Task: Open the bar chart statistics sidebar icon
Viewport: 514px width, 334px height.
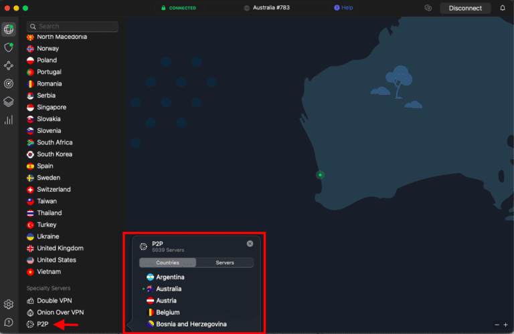Action: click(9, 120)
